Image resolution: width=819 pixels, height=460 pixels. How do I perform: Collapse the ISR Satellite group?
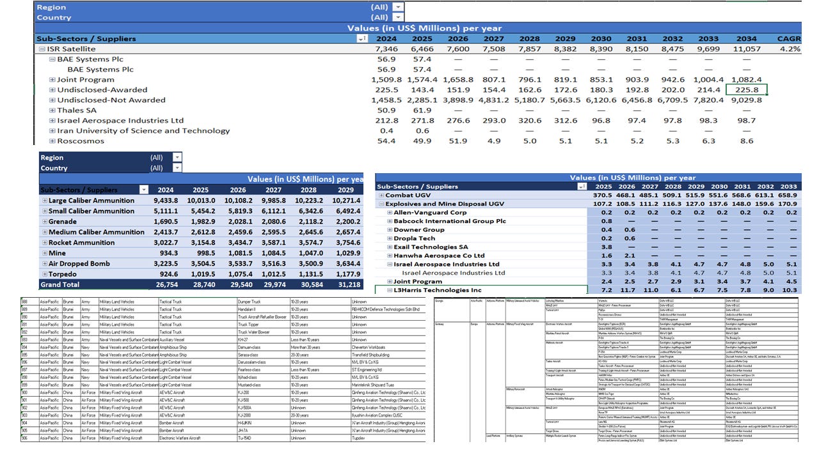click(x=42, y=49)
